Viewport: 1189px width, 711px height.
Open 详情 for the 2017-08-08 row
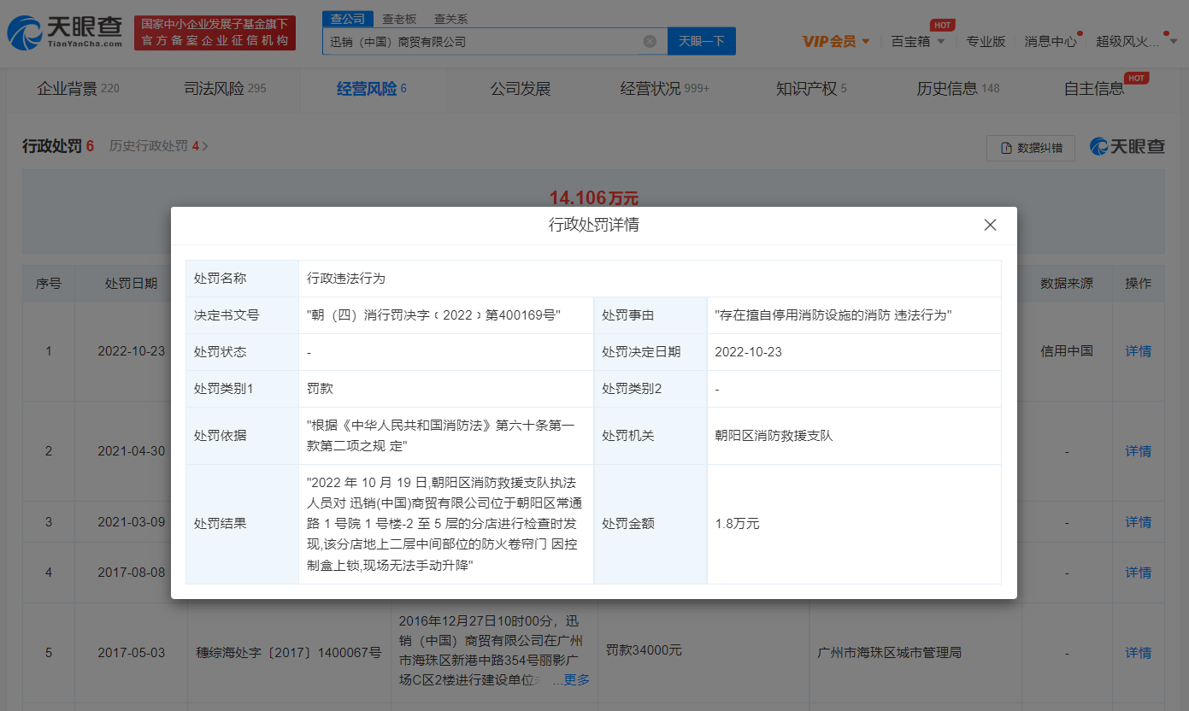click(x=1138, y=573)
